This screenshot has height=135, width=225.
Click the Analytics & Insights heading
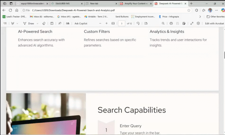point(167,32)
